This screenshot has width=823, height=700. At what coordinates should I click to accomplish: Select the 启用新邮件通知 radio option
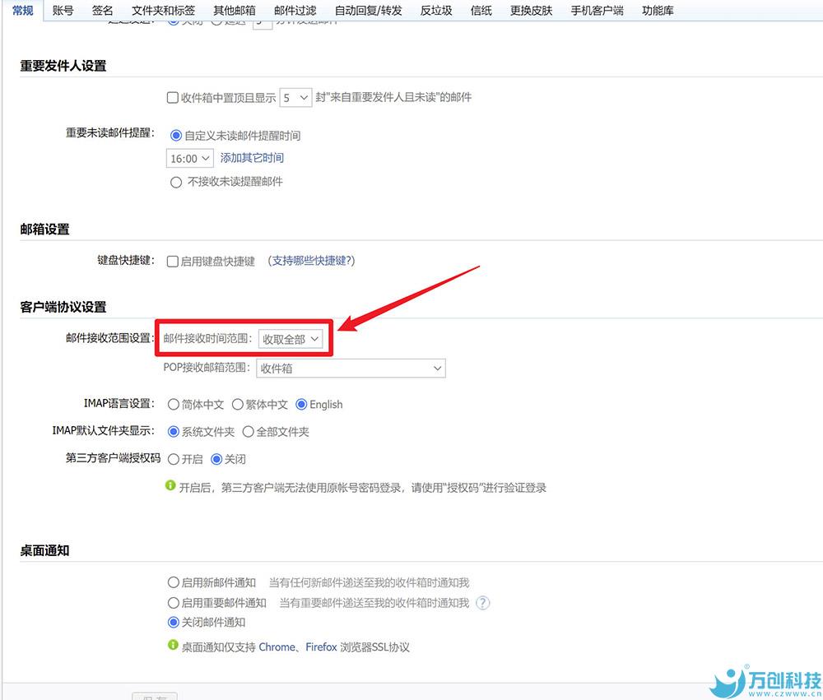coord(174,582)
